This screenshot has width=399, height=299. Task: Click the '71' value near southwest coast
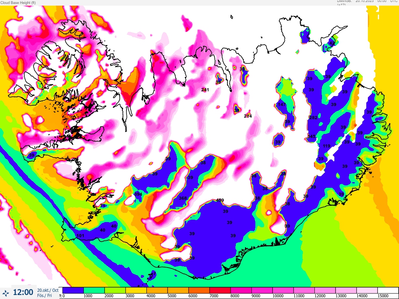click(x=103, y=206)
